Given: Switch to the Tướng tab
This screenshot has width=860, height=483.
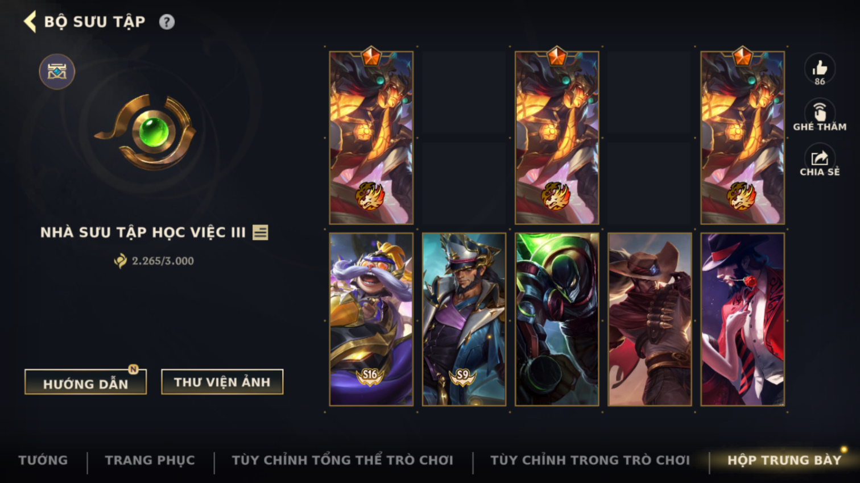Looking at the screenshot, I should (43, 460).
